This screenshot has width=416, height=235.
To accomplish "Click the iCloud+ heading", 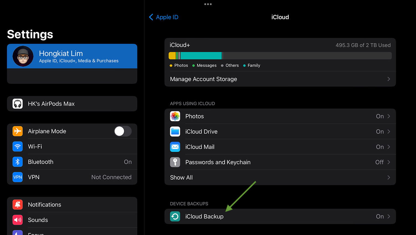I will pos(180,45).
